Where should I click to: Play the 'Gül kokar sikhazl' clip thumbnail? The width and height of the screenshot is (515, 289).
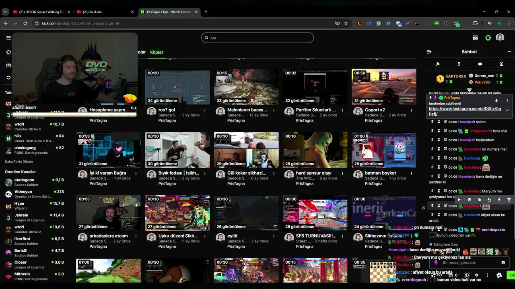coord(246,150)
